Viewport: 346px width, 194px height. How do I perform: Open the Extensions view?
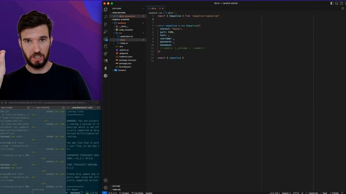pos(106,39)
